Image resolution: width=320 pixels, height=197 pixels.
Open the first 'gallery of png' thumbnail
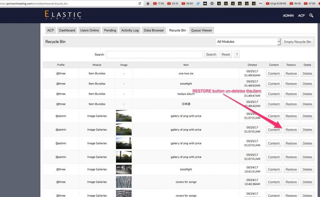124,116
